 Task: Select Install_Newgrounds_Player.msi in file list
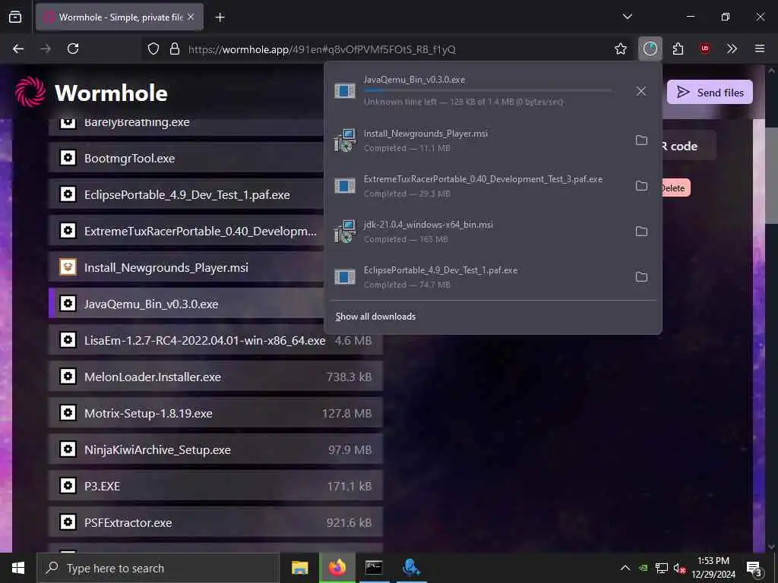click(186, 268)
